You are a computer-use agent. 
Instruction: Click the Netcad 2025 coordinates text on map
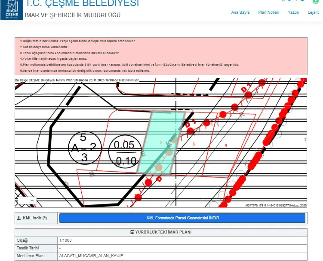point(276,205)
